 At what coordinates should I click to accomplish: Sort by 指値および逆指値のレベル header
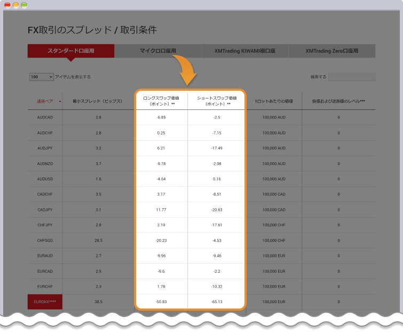pyautogui.click(x=338, y=101)
